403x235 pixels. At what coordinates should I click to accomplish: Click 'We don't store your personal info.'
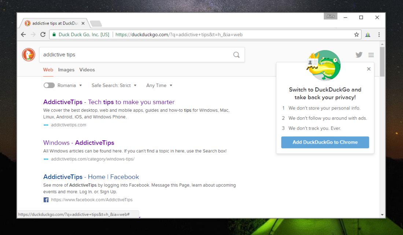tap(324, 108)
